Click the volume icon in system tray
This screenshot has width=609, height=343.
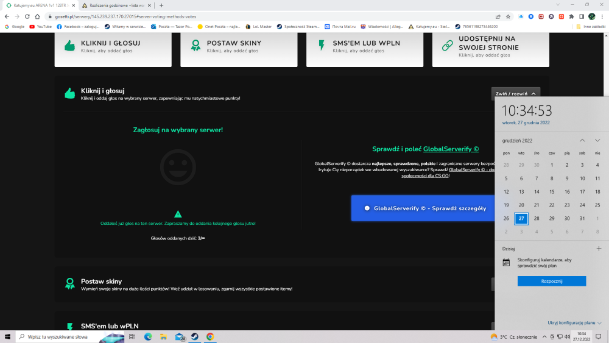(x=568, y=337)
